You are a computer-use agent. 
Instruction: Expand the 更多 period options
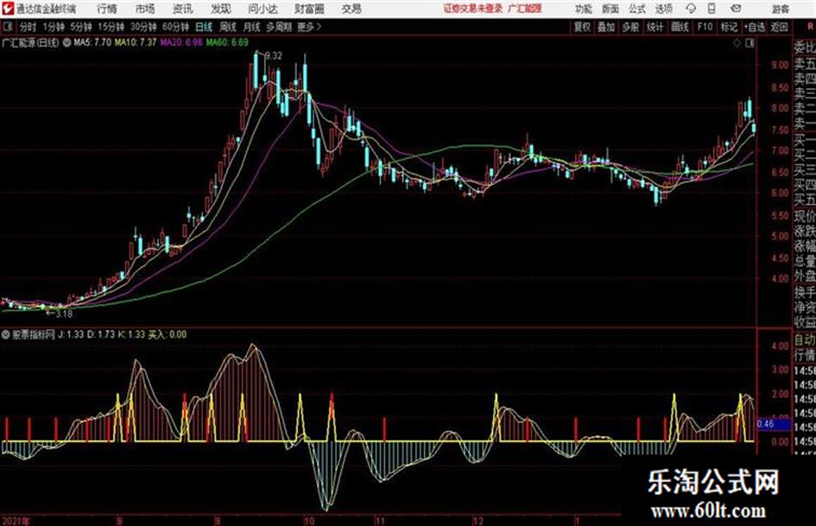(309, 27)
